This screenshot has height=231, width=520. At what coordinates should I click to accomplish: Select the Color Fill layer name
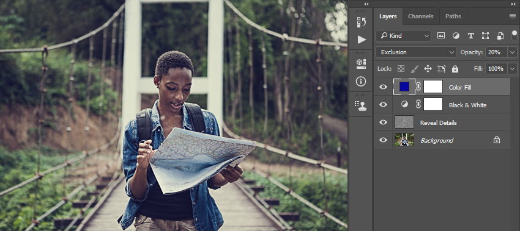460,88
